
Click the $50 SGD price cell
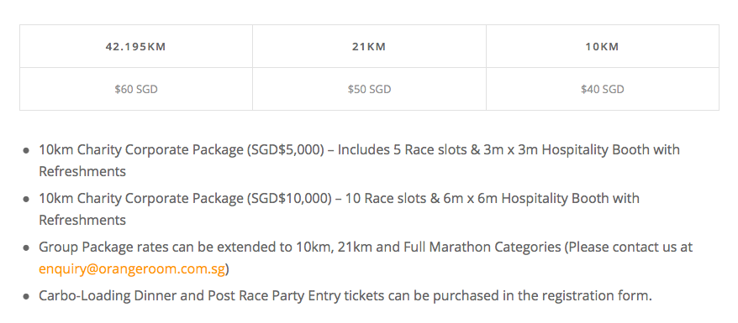(370, 89)
